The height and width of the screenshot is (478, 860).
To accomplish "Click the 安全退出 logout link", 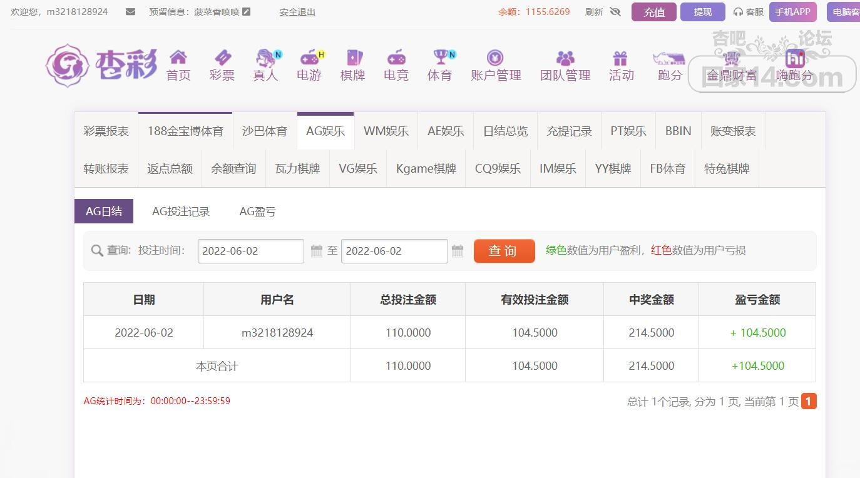I will click(297, 12).
